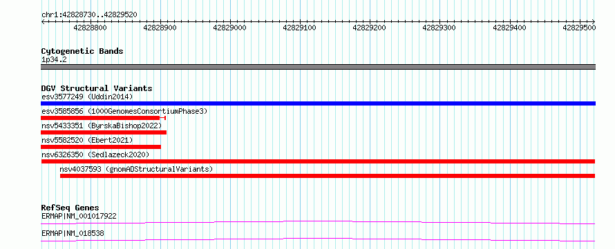Select the esv3585856 (1000GenomesConsortiumPhase3) label

coord(124,111)
